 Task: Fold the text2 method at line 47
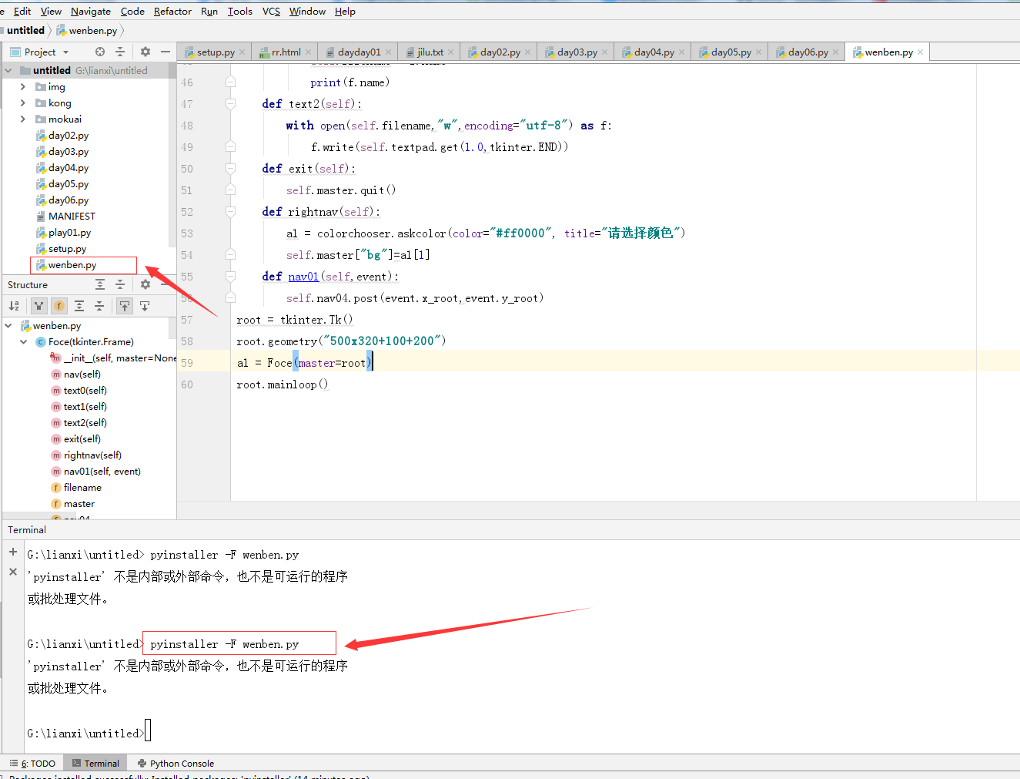pos(230,103)
